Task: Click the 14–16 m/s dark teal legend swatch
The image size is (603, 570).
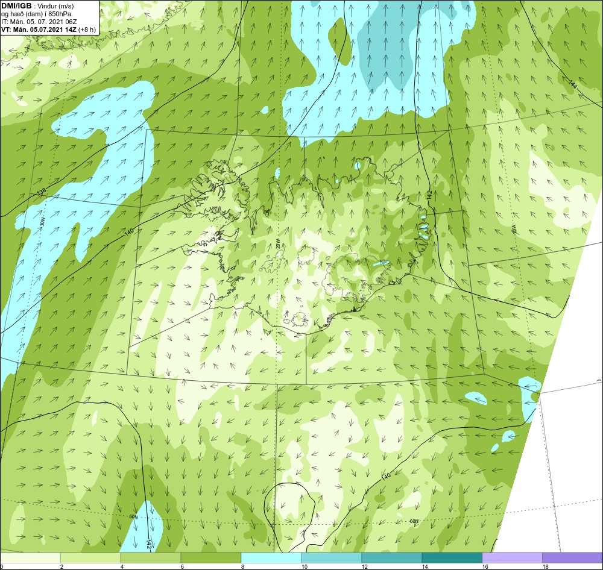Action: pyautogui.click(x=452, y=558)
